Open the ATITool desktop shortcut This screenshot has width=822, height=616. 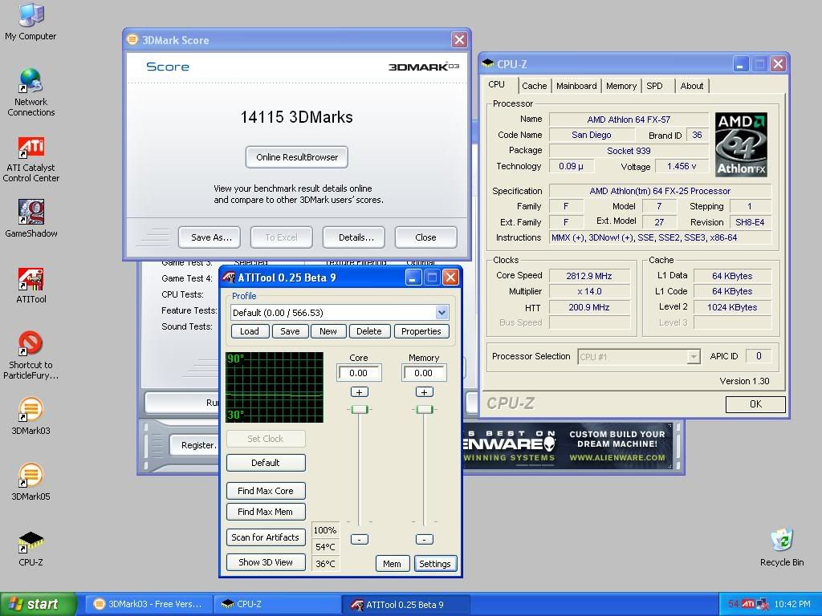[31, 281]
